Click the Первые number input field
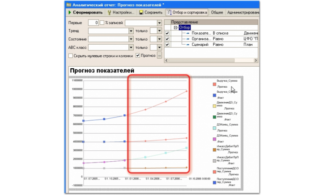This screenshot has width=325, height=195. tap(91, 23)
